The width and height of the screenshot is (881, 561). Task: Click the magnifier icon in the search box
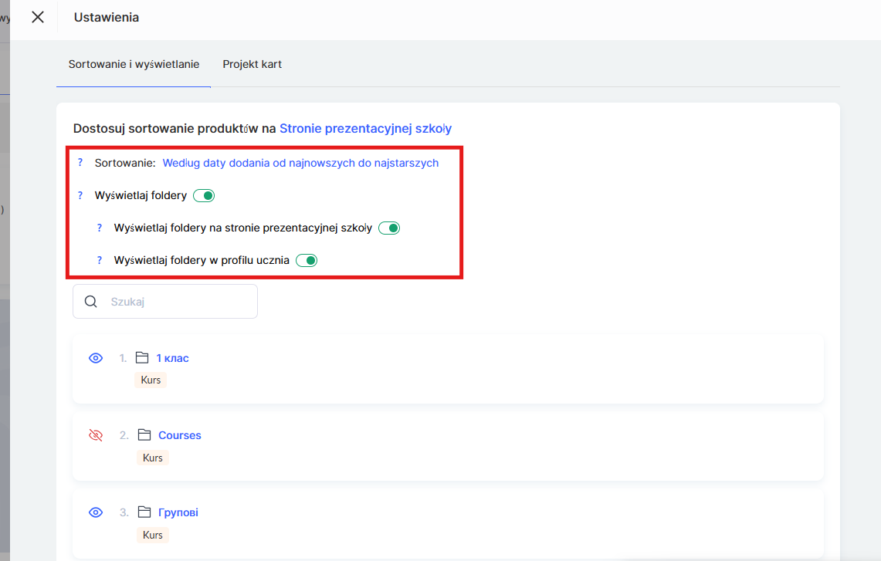91,302
